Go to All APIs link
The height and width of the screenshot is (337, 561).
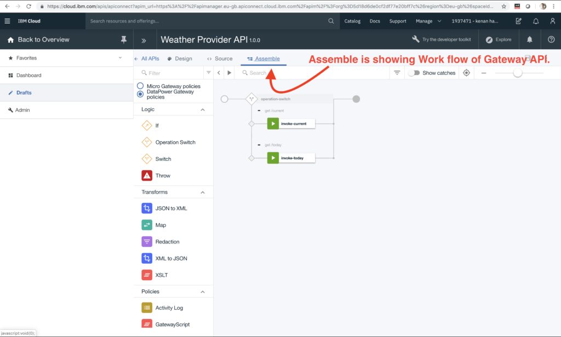147,59
